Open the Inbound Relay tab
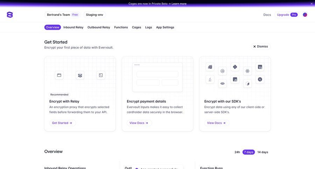This screenshot has height=169, width=315. coord(73,27)
